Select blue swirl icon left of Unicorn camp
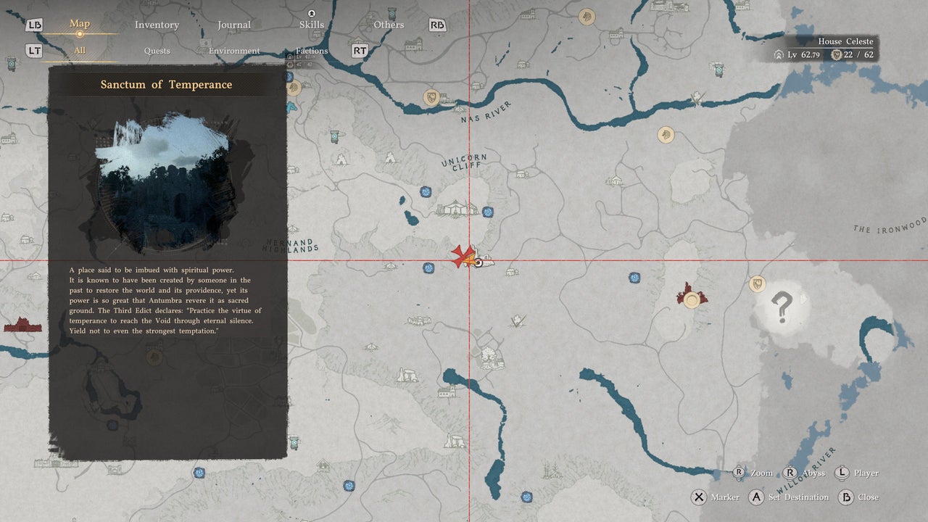Screen dimensions: 928x522 click(x=426, y=192)
